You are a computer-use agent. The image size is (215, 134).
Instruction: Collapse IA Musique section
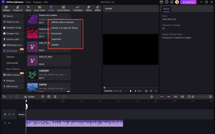13,51
